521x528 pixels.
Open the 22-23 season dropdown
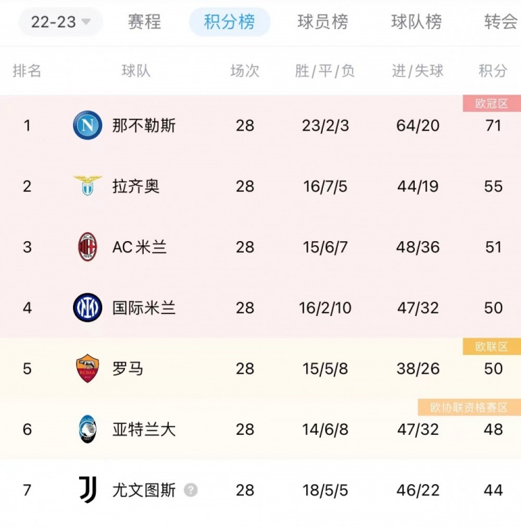point(60,22)
